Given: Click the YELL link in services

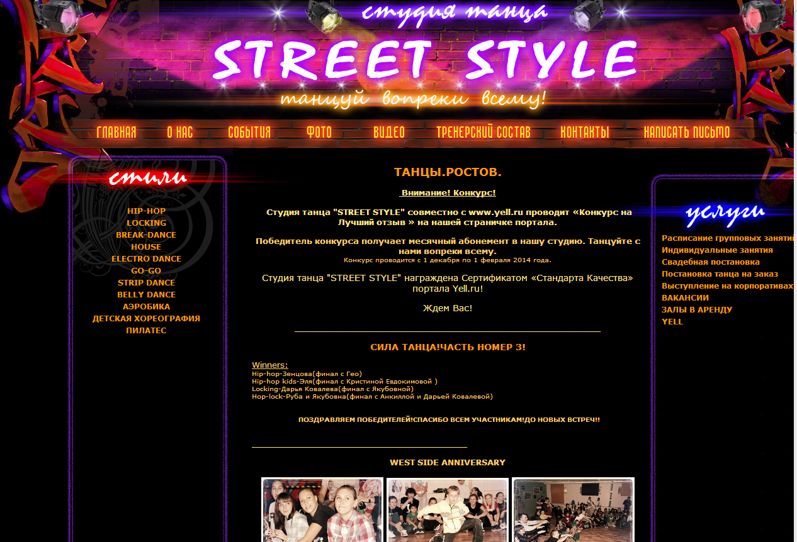Looking at the screenshot, I should click(672, 322).
